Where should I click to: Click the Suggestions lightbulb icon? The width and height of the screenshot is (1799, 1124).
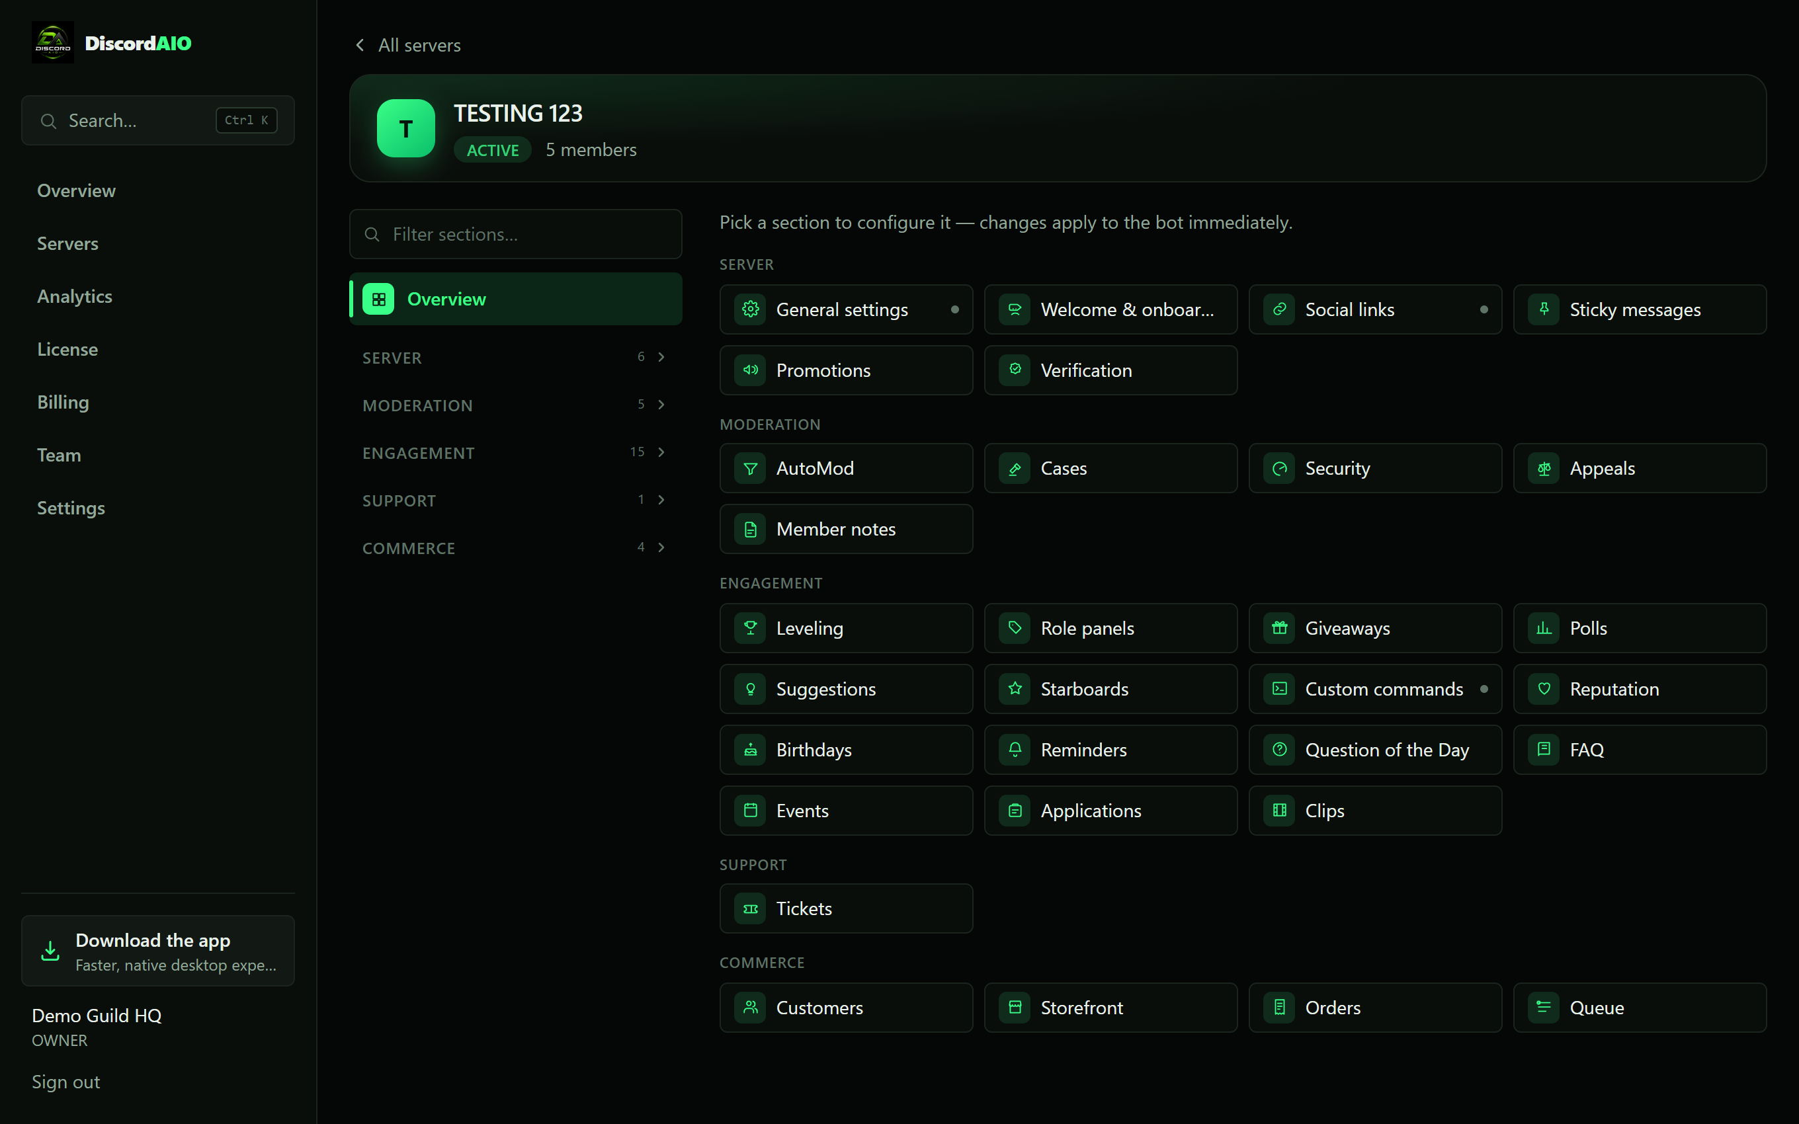(x=750, y=689)
